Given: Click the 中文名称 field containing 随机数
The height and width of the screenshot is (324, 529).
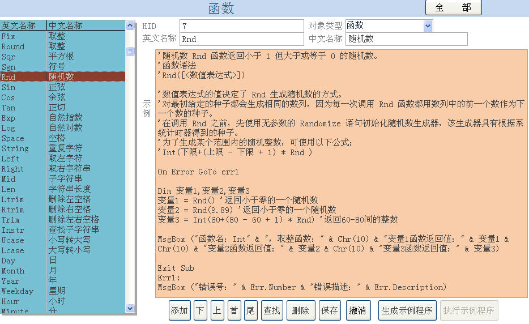Looking at the screenshot, I should [x=407, y=39].
